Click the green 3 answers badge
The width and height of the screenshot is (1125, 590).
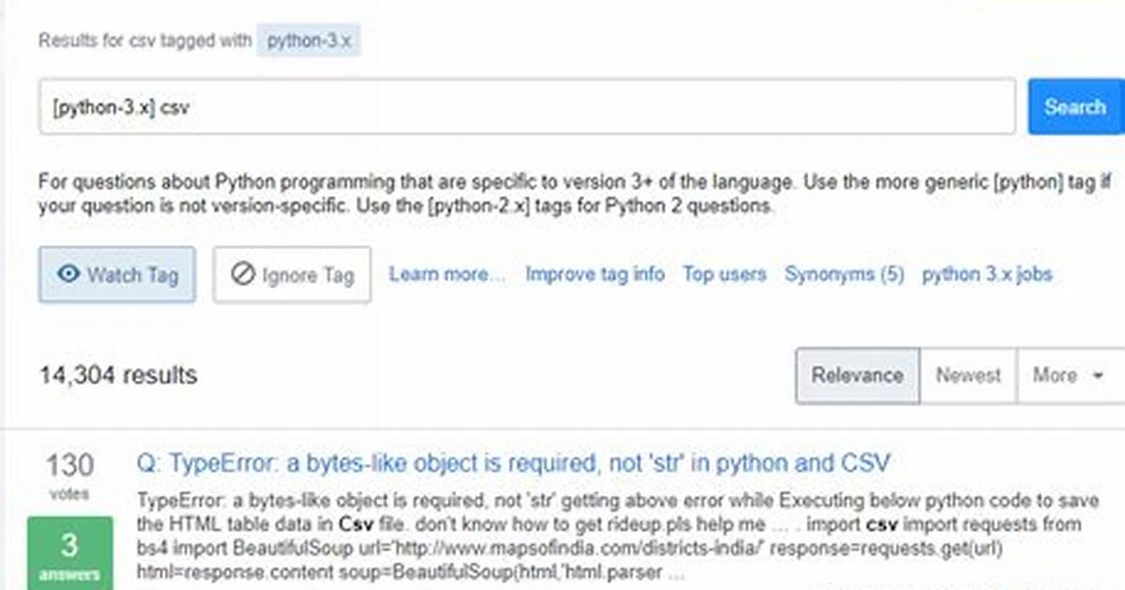70,553
